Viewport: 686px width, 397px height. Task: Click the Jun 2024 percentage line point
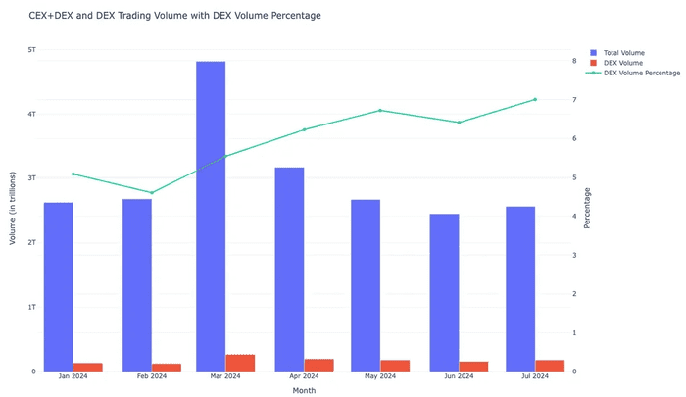pyautogui.click(x=459, y=123)
